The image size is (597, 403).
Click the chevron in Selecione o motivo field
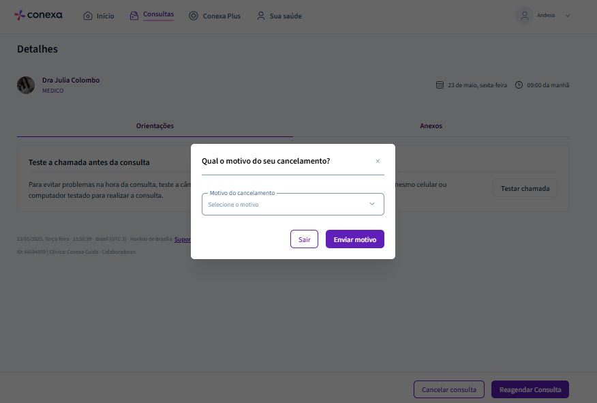pyautogui.click(x=372, y=204)
